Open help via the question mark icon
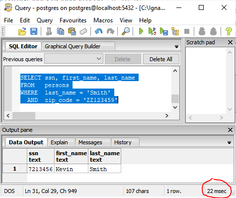 coord(229,31)
